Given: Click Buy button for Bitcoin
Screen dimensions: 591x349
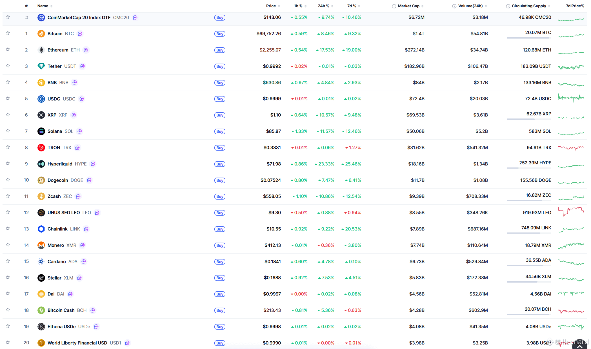Looking at the screenshot, I should point(220,34).
